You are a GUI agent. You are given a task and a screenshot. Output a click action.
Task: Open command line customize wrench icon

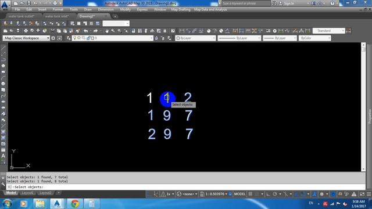click(x=3, y=184)
